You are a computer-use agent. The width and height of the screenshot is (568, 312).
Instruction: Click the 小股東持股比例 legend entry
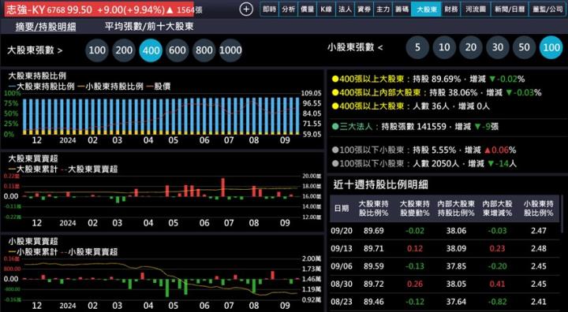coord(110,87)
